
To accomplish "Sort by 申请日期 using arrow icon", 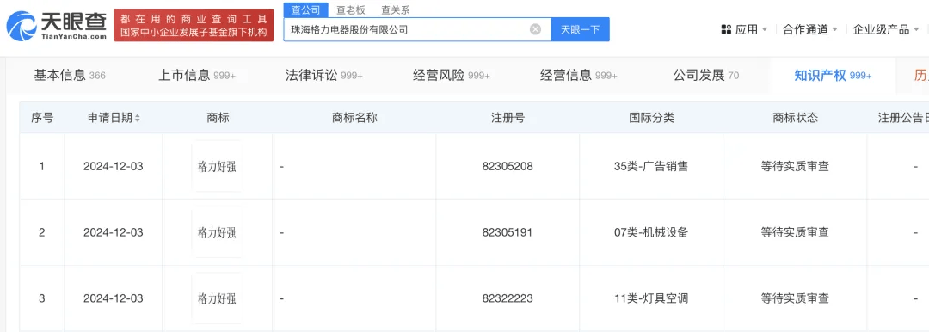I will [x=138, y=118].
